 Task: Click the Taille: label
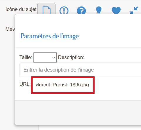point(26,57)
